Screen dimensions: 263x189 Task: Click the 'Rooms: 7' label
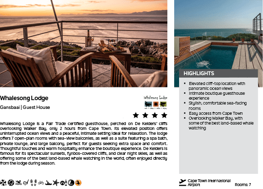[243, 185]
